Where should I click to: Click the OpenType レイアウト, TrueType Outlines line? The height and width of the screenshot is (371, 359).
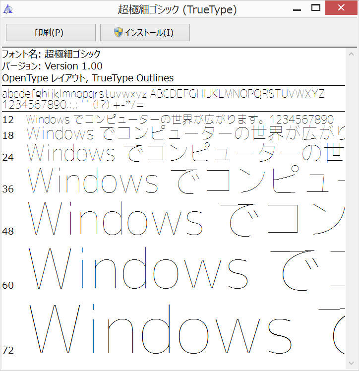[88, 78]
